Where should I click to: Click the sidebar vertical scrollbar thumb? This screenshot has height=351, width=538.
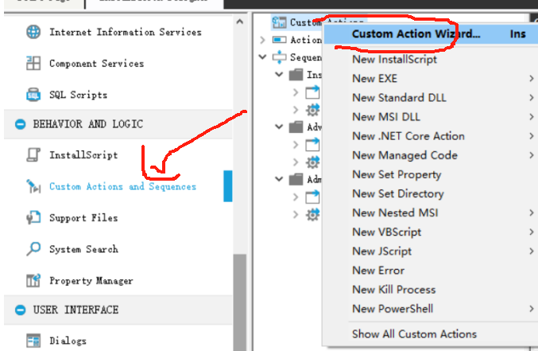pyautogui.click(x=240, y=302)
